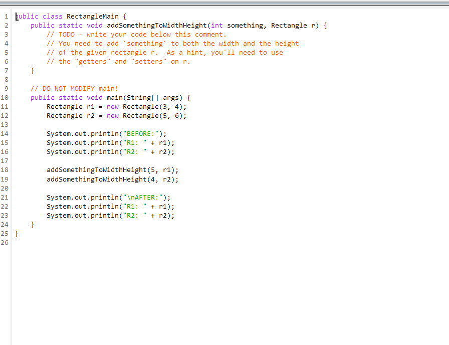This screenshot has width=449, height=345.
Task: Click the call addSomethingToWidthHeight(4, r2)
Action: pos(112,180)
